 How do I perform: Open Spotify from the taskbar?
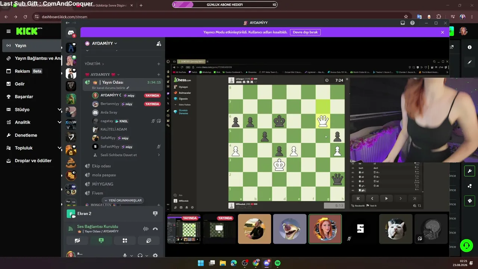[277, 263]
